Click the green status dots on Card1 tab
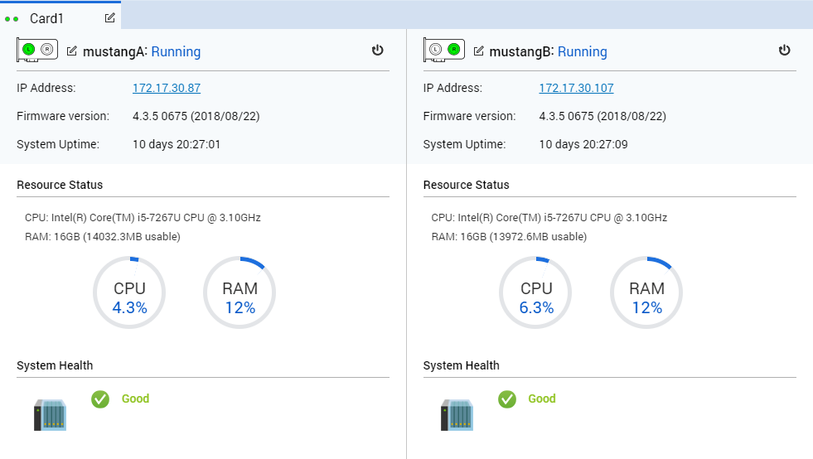This screenshot has height=459, width=813. click(x=12, y=19)
